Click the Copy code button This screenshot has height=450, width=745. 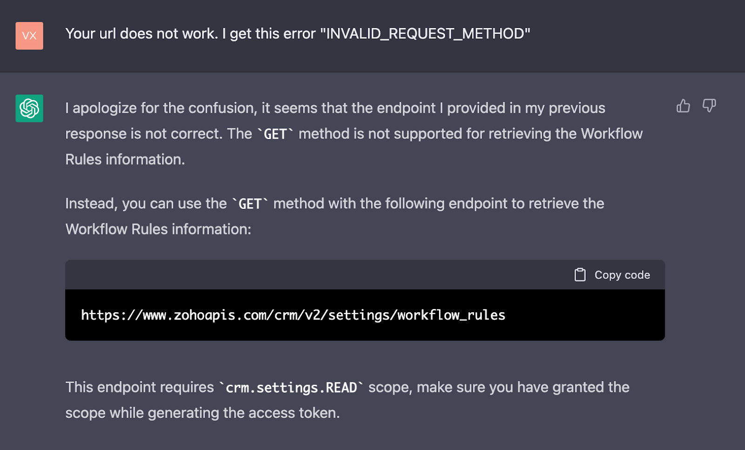[612, 275]
